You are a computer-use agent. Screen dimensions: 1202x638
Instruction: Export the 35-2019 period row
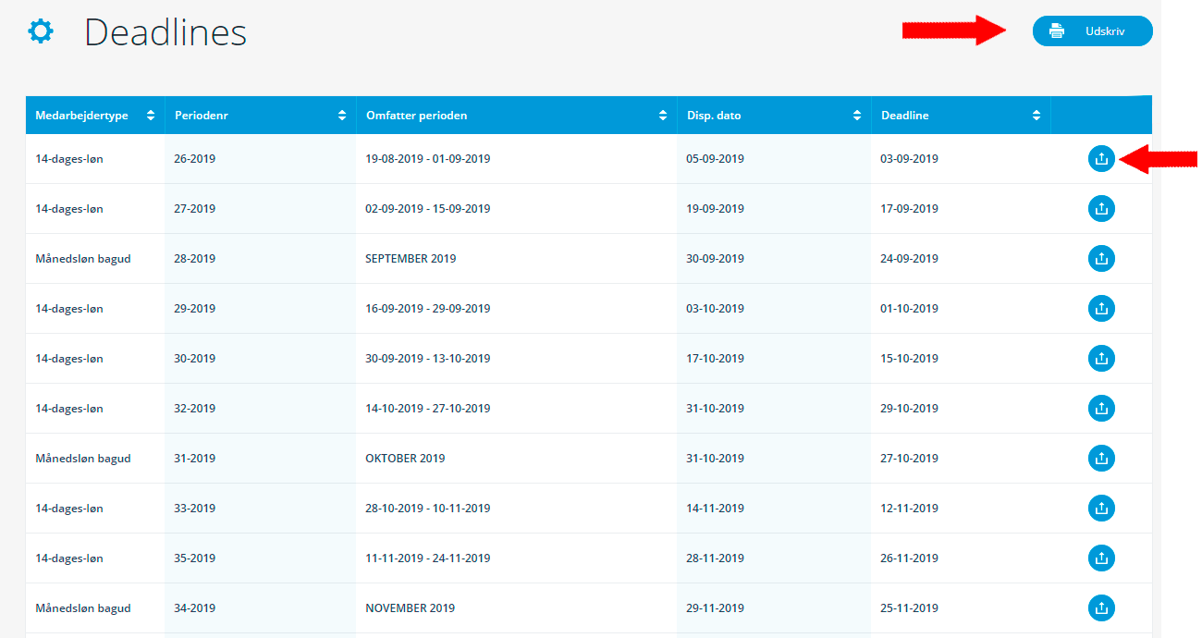[x=1100, y=558]
